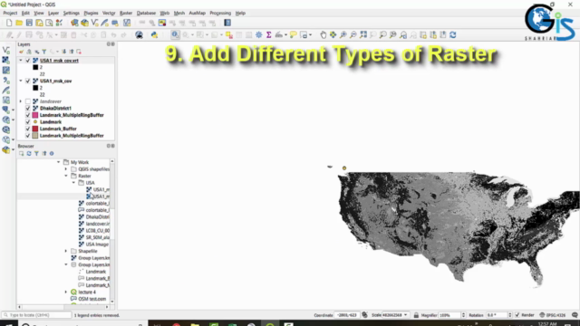The image size is (580, 326).
Task: Select lecture 4 project in Browser
Action: click(x=83, y=292)
